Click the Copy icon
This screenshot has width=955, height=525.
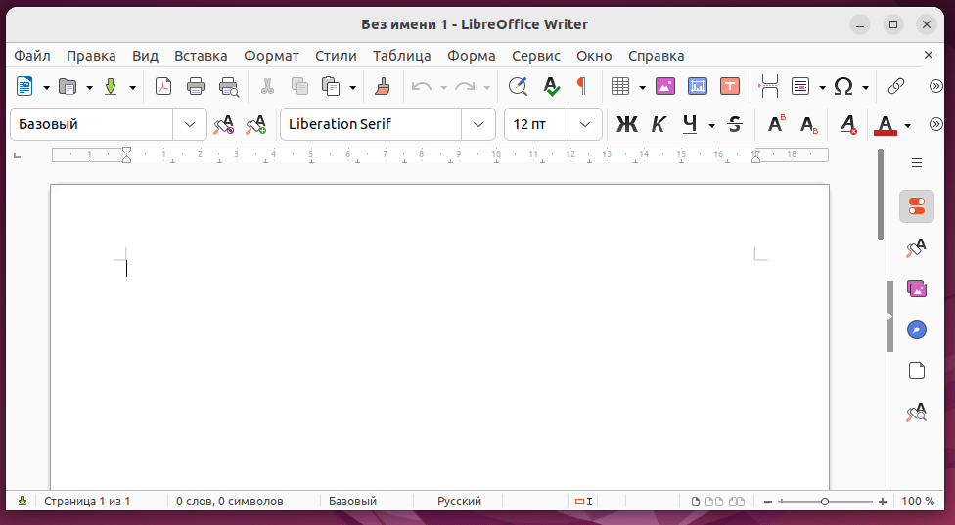pos(299,86)
